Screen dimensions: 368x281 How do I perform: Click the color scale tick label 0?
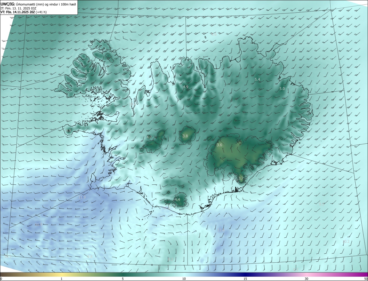point(1,279)
